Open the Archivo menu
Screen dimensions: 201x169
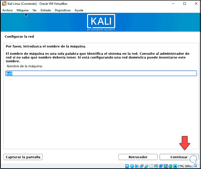point(7,10)
